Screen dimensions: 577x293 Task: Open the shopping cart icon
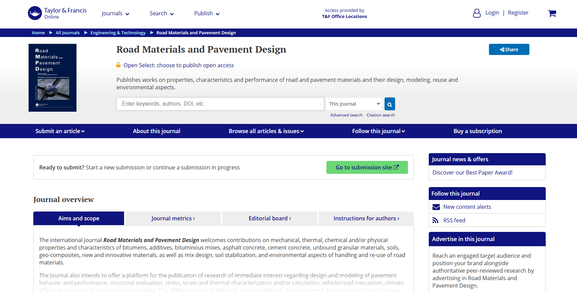pos(552,13)
